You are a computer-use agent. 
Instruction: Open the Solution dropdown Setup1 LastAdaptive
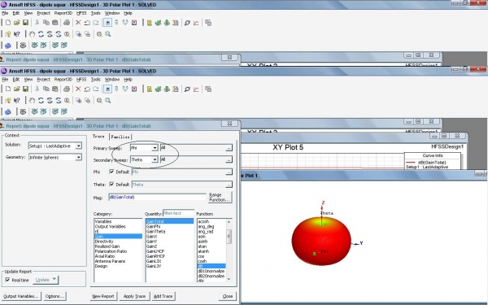pyautogui.click(x=55, y=146)
